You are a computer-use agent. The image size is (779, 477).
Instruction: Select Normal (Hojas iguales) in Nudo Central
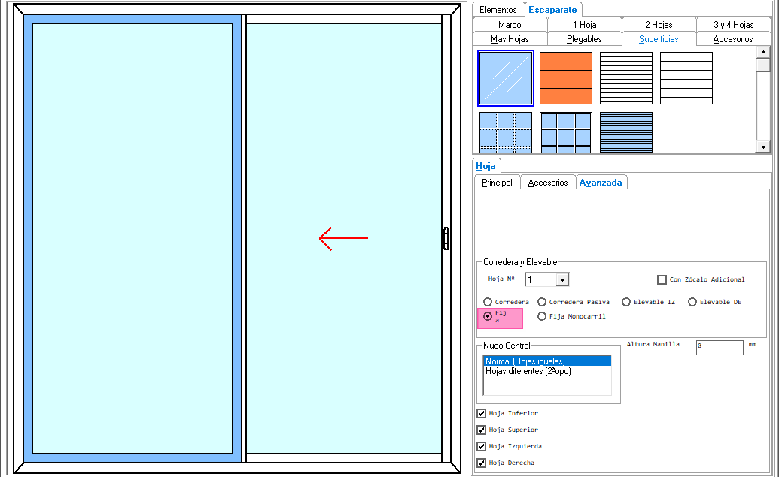click(x=547, y=361)
